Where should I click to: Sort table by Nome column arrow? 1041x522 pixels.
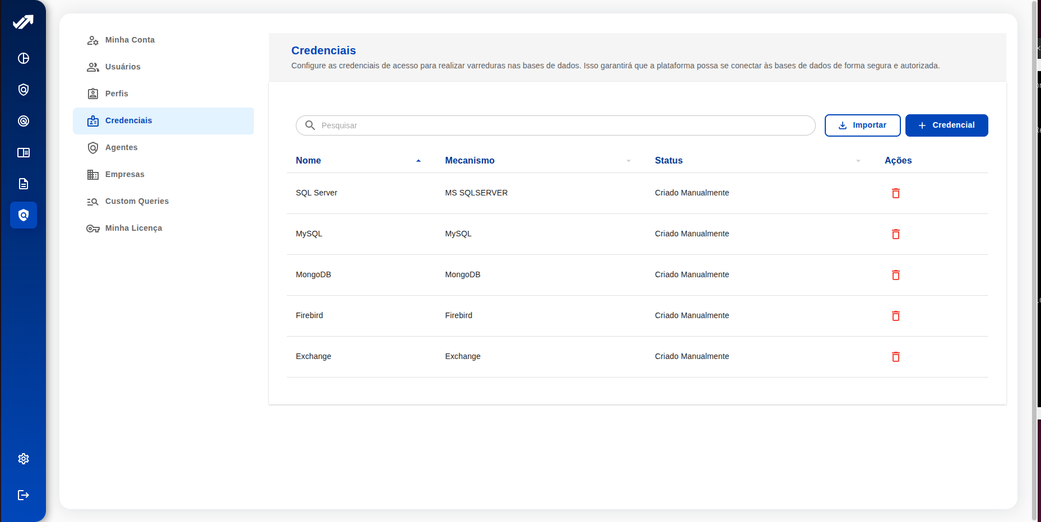418,161
